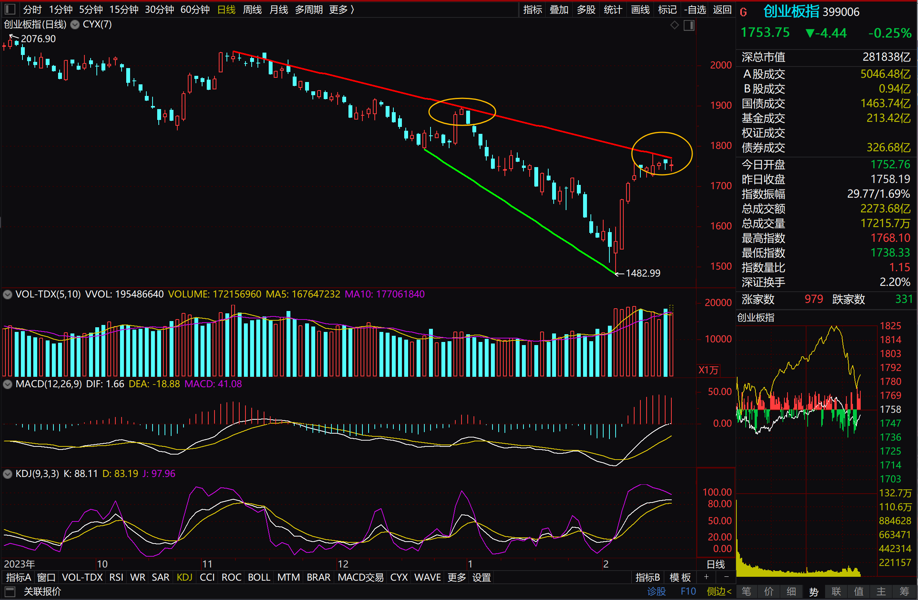918x600 pixels.
Task: Open the F10 company info link
Action: click(x=688, y=591)
